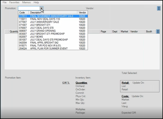Open the Help menu
The height and width of the screenshot is (119, 163).
[36, 2]
